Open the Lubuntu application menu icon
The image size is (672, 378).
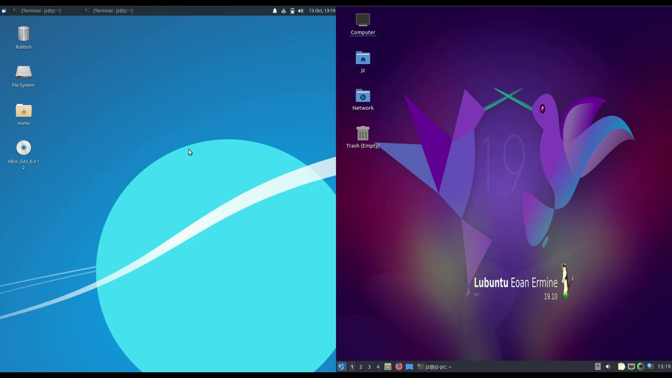341,366
